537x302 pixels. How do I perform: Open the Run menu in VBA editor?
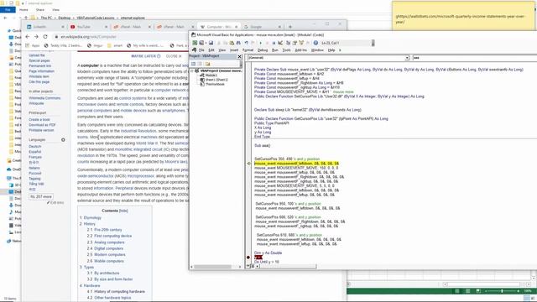pyautogui.click(x=275, y=50)
